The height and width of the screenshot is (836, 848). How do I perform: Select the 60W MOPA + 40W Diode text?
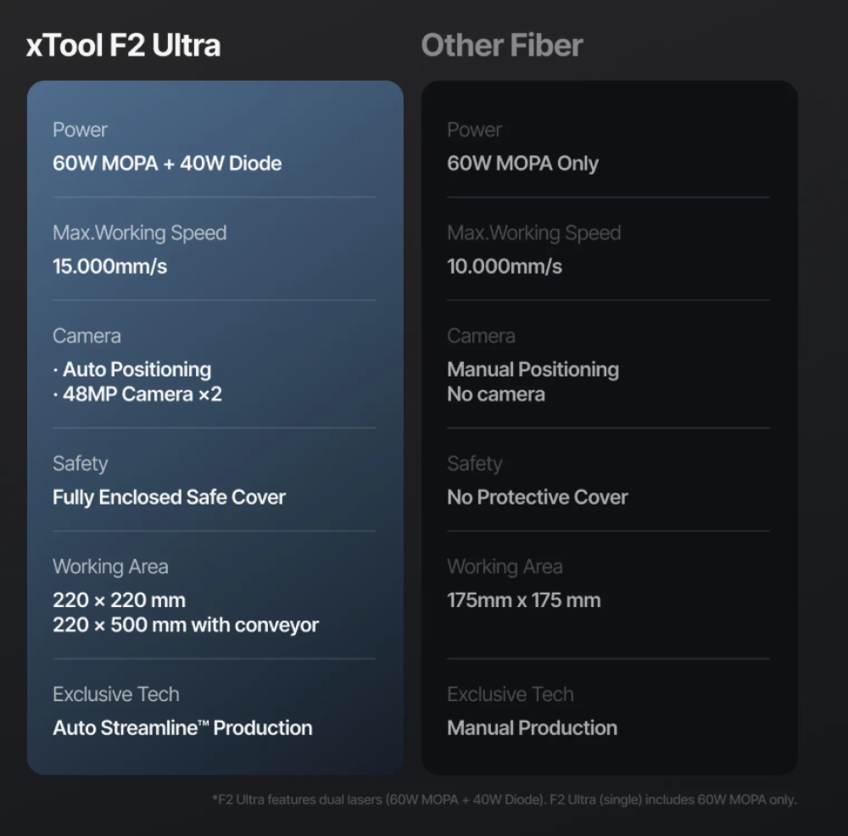167,164
